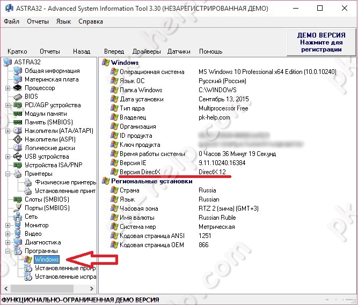Click the value DirectX 12
The image size is (358, 305).
pos(212,172)
